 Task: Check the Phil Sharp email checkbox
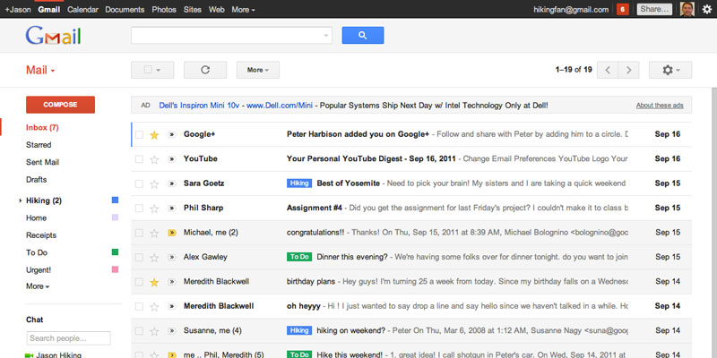coord(140,209)
